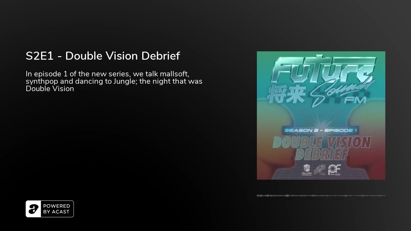
Task: Click the S2E1 Double Vision Debrief title
Action: coord(103,56)
